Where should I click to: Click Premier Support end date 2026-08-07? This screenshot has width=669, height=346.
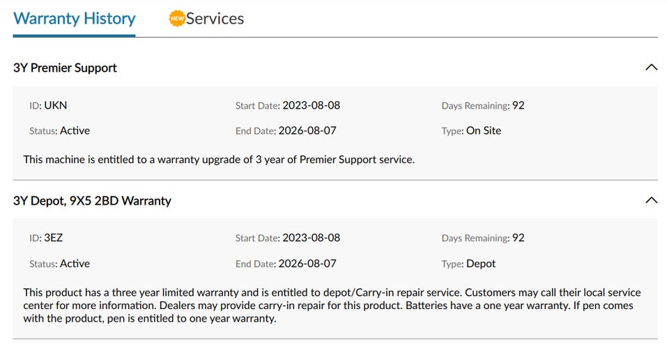click(x=307, y=130)
